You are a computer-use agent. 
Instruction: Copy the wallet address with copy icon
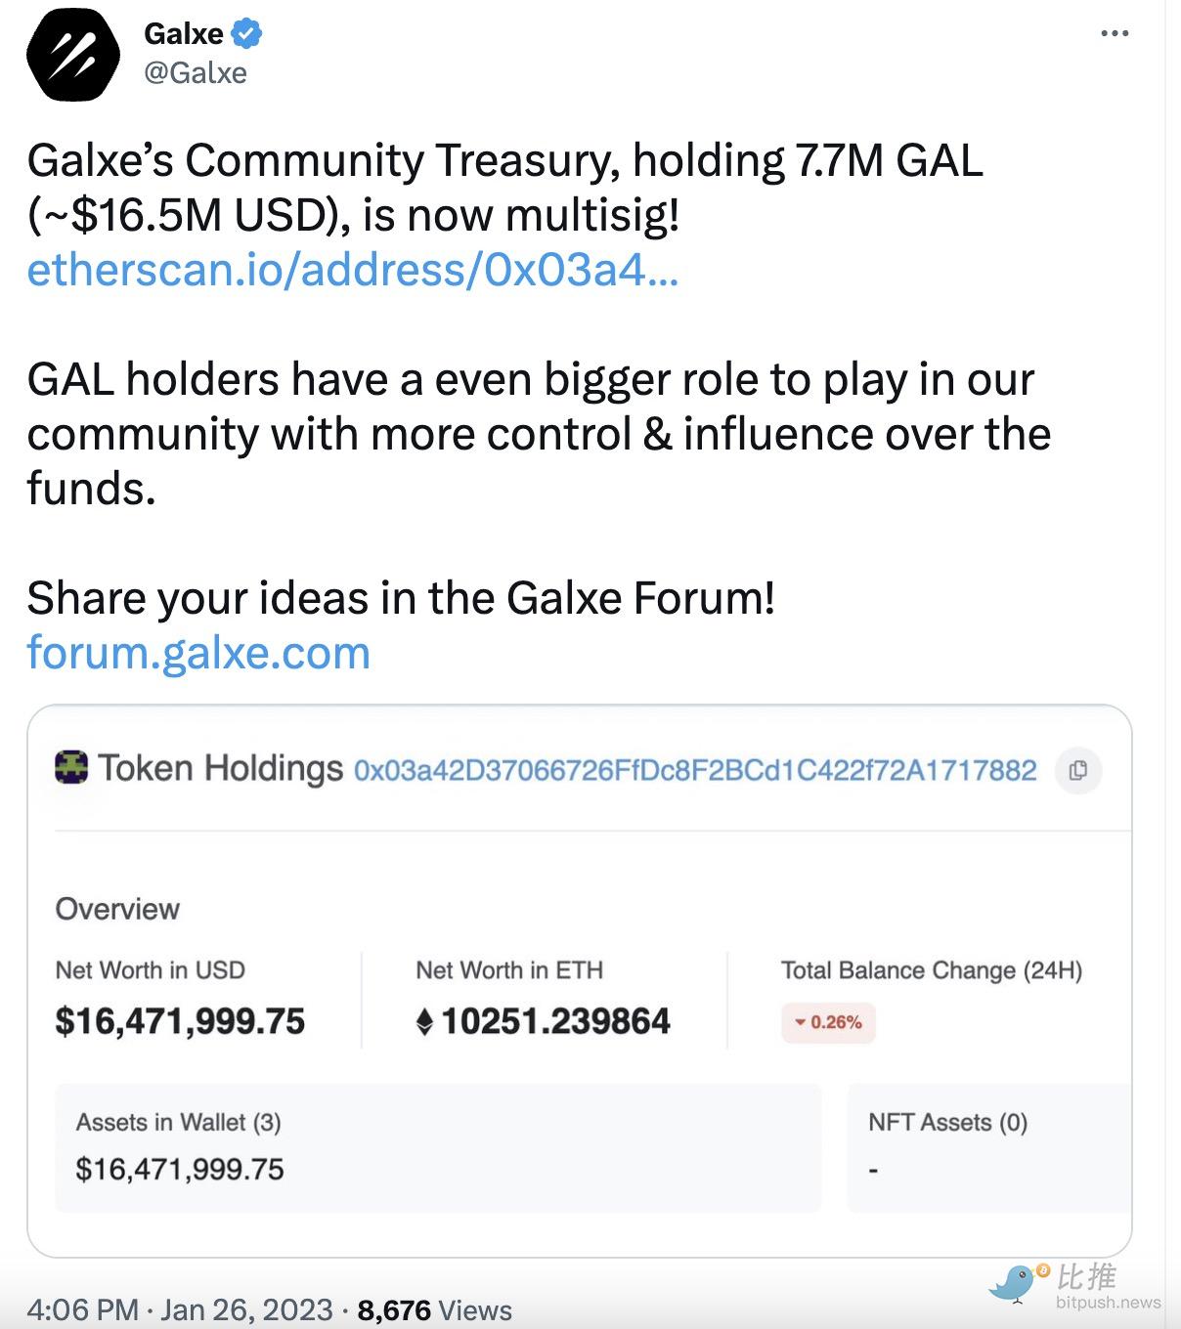click(x=1078, y=770)
